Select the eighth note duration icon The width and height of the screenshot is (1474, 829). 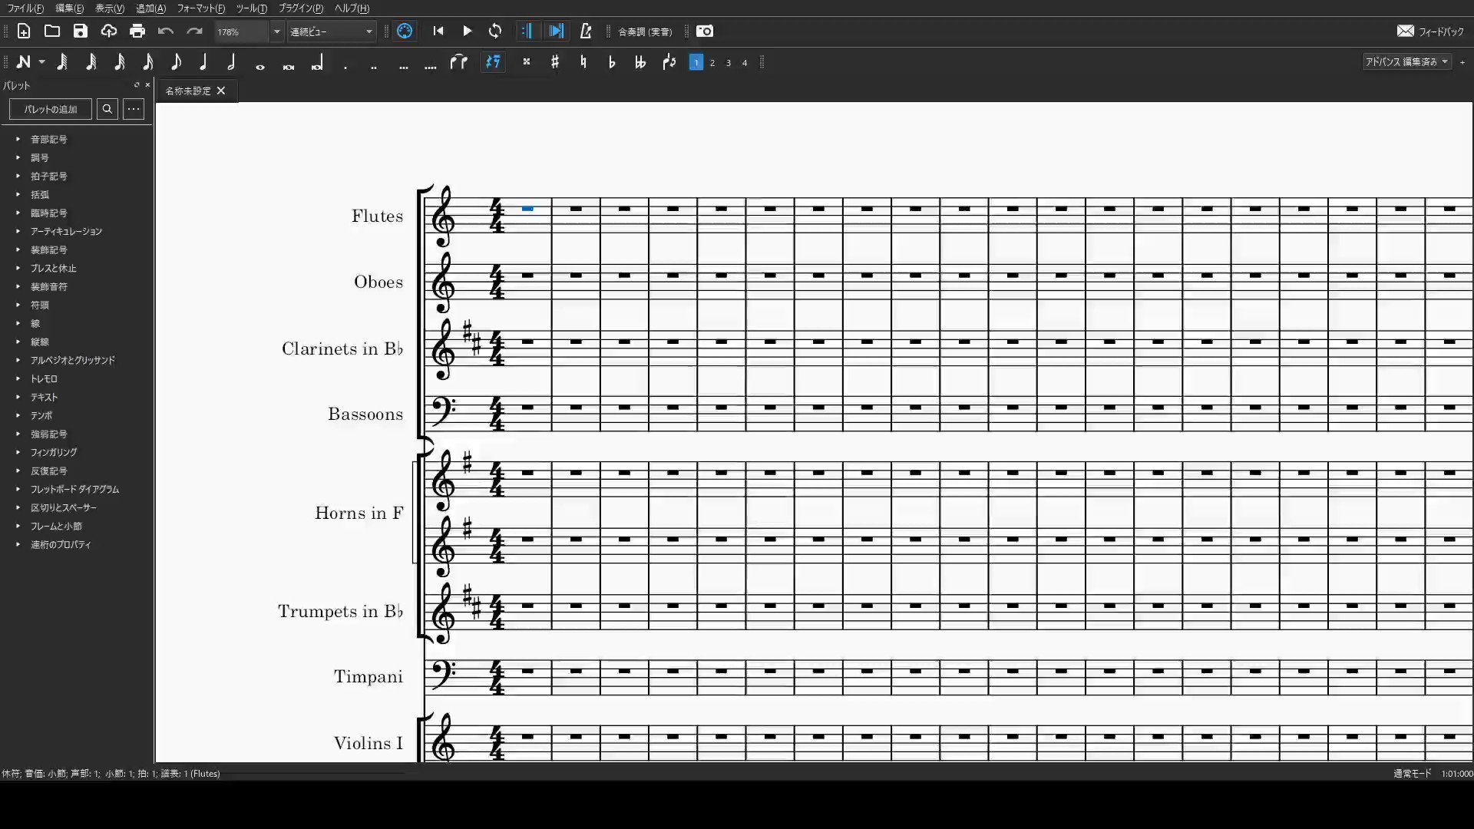point(176,62)
